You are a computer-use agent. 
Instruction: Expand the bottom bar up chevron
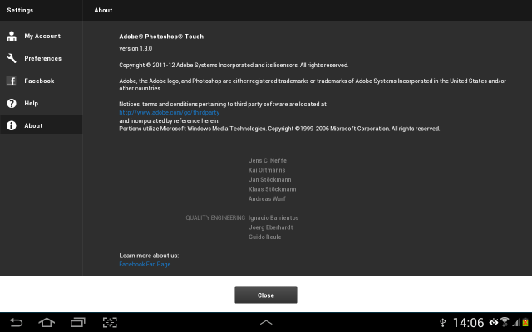point(266,322)
